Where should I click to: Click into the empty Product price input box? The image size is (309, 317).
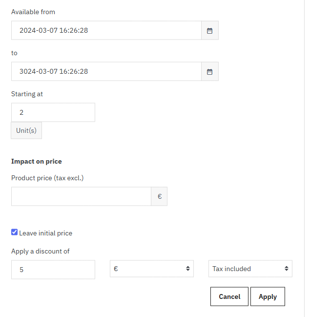click(x=81, y=196)
